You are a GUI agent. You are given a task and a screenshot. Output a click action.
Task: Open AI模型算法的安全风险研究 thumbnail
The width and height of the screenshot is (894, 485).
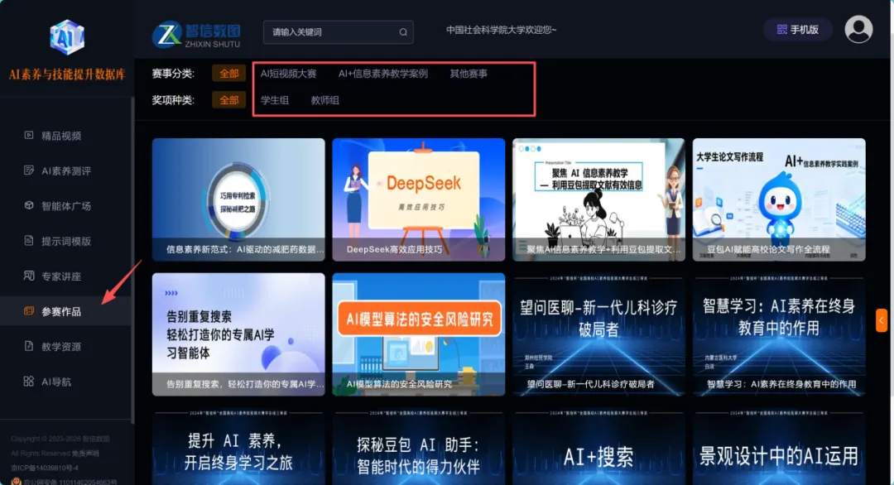click(419, 334)
